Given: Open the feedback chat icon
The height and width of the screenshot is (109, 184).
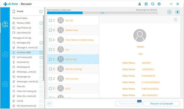Looking at the screenshot, I should [x=153, y=4].
